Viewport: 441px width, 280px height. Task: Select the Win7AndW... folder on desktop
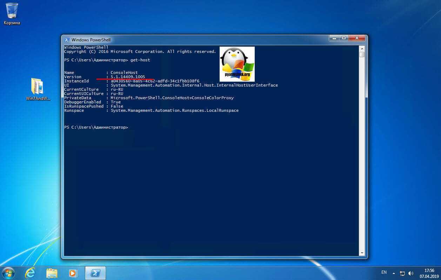coord(38,89)
